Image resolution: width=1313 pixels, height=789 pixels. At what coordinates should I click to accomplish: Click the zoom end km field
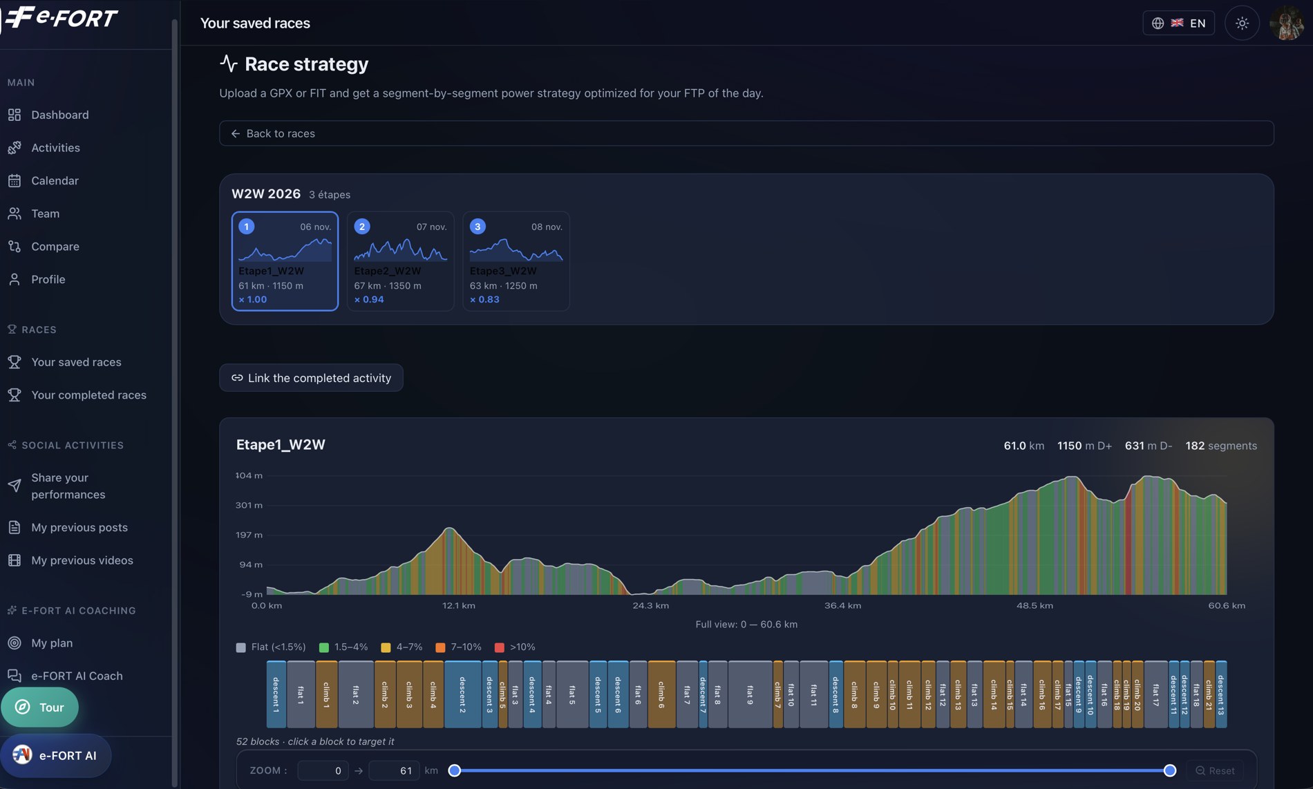pyautogui.click(x=394, y=771)
